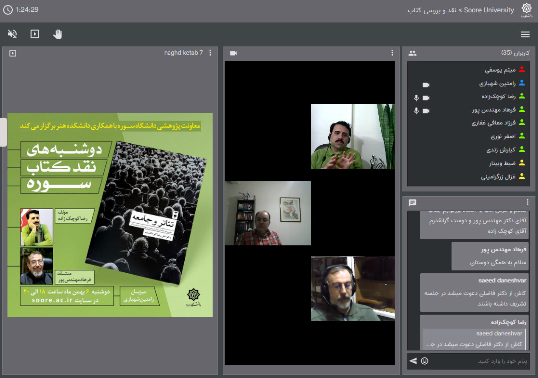Select user کیارش زندی
Screen dimensions: 538x378
pos(468,149)
